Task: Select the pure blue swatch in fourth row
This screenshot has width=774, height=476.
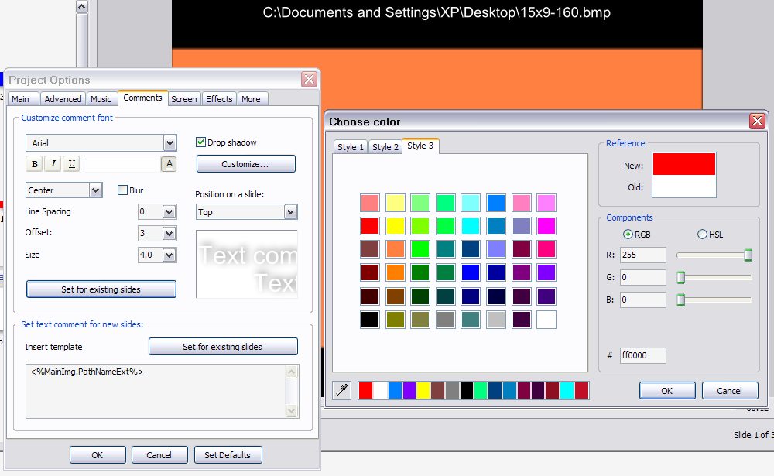Action: coord(471,272)
